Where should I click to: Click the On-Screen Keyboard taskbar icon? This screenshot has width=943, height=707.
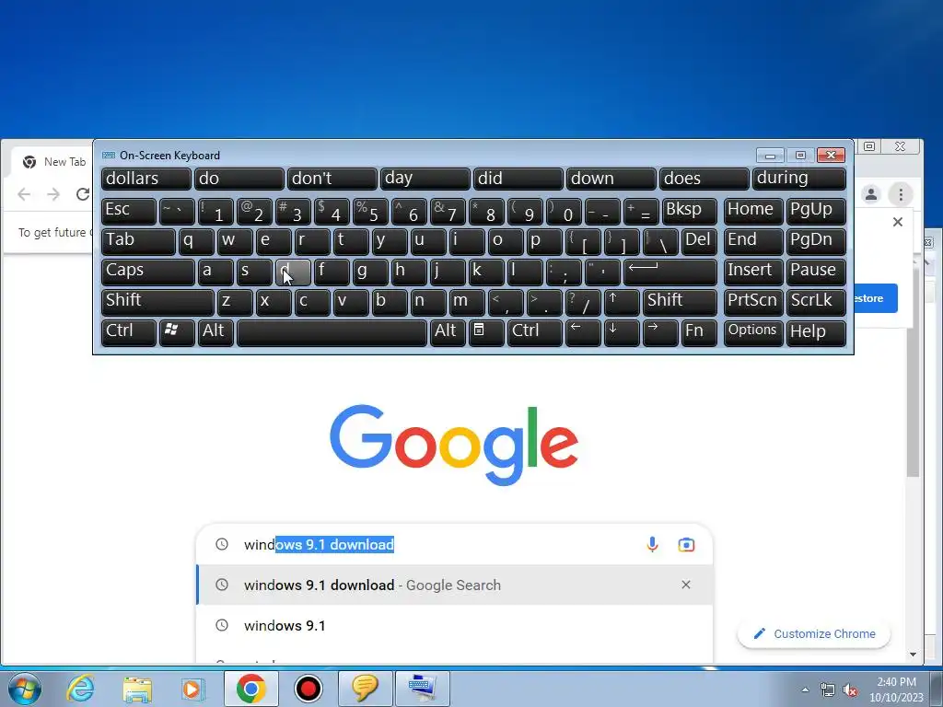pyautogui.click(x=422, y=689)
